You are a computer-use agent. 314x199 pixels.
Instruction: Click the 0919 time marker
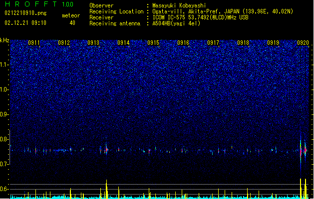click(x=273, y=43)
